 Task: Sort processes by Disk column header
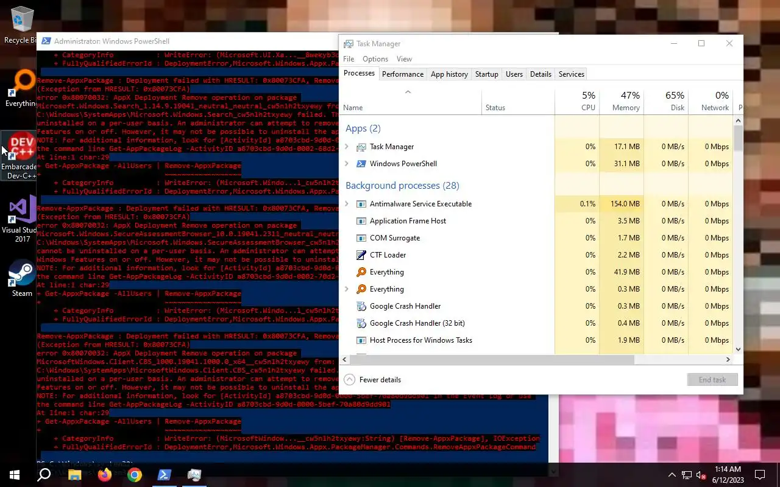(666, 102)
